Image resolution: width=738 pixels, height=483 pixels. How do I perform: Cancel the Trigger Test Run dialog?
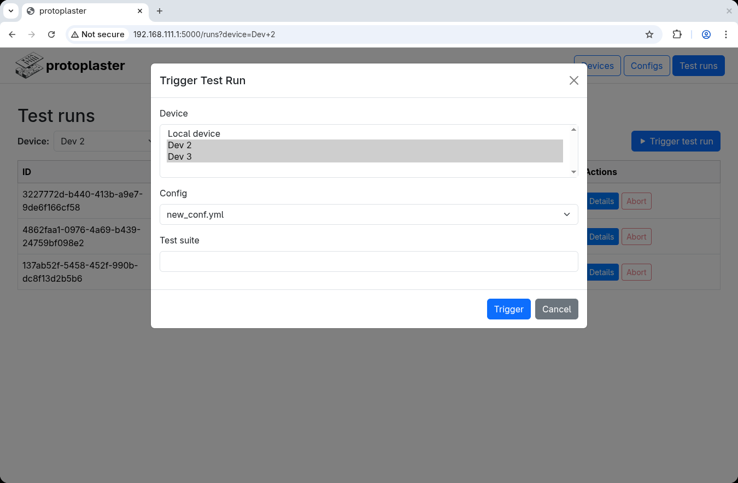point(557,309)
